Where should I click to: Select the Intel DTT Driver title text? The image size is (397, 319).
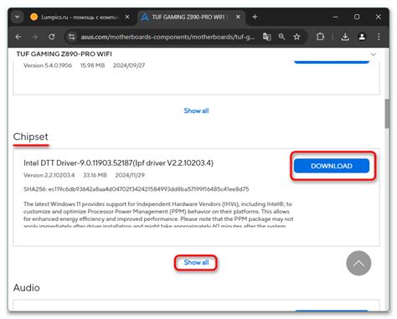pos(118,162)
